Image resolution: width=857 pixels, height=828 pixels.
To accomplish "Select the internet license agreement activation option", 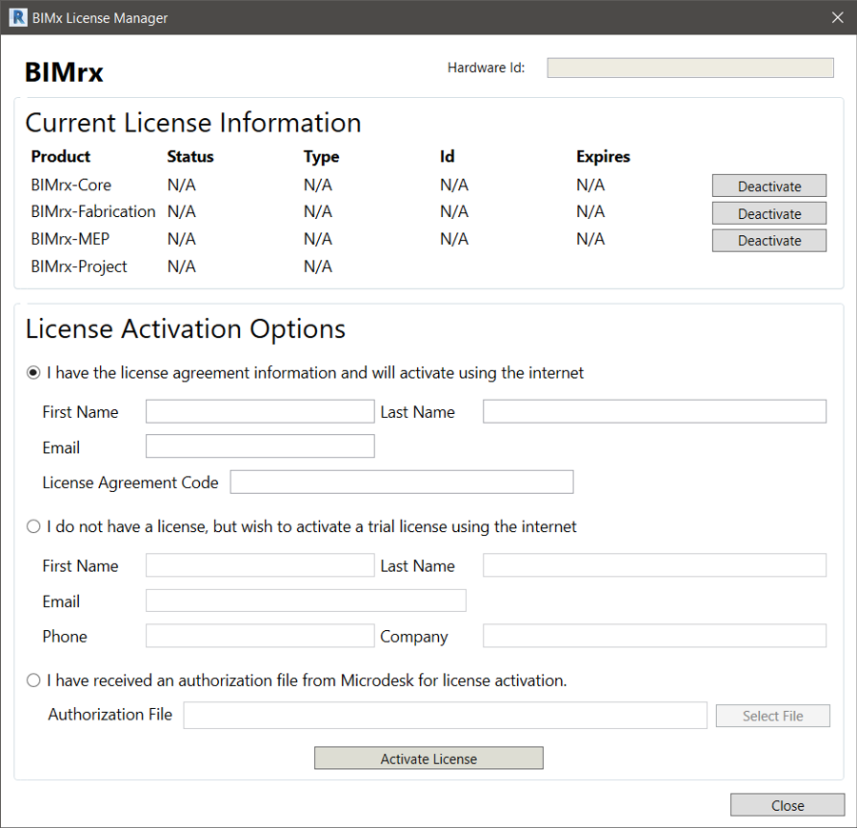I will [33, 373].
